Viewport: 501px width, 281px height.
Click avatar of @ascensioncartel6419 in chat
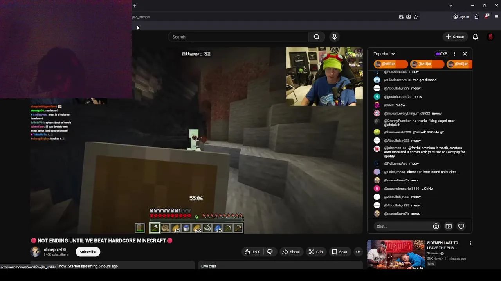pos(377,189)
